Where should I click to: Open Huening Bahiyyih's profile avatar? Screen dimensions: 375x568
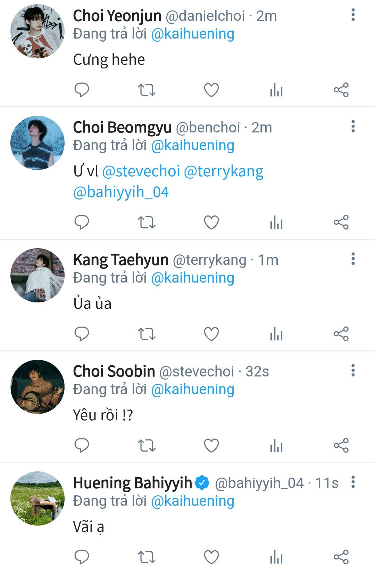click(x=37, y=498)
